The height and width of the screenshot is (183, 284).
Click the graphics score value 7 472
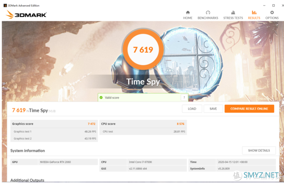(x=91, y=124)
